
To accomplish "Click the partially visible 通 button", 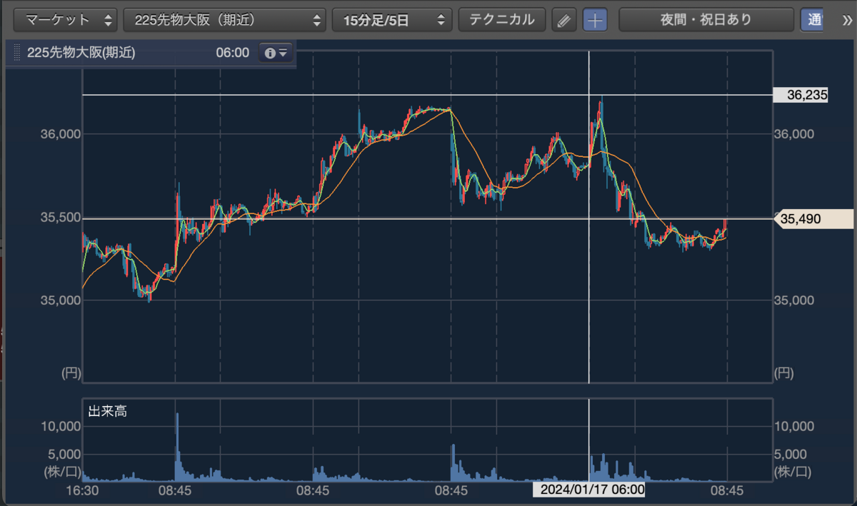I will click(811, 20).
